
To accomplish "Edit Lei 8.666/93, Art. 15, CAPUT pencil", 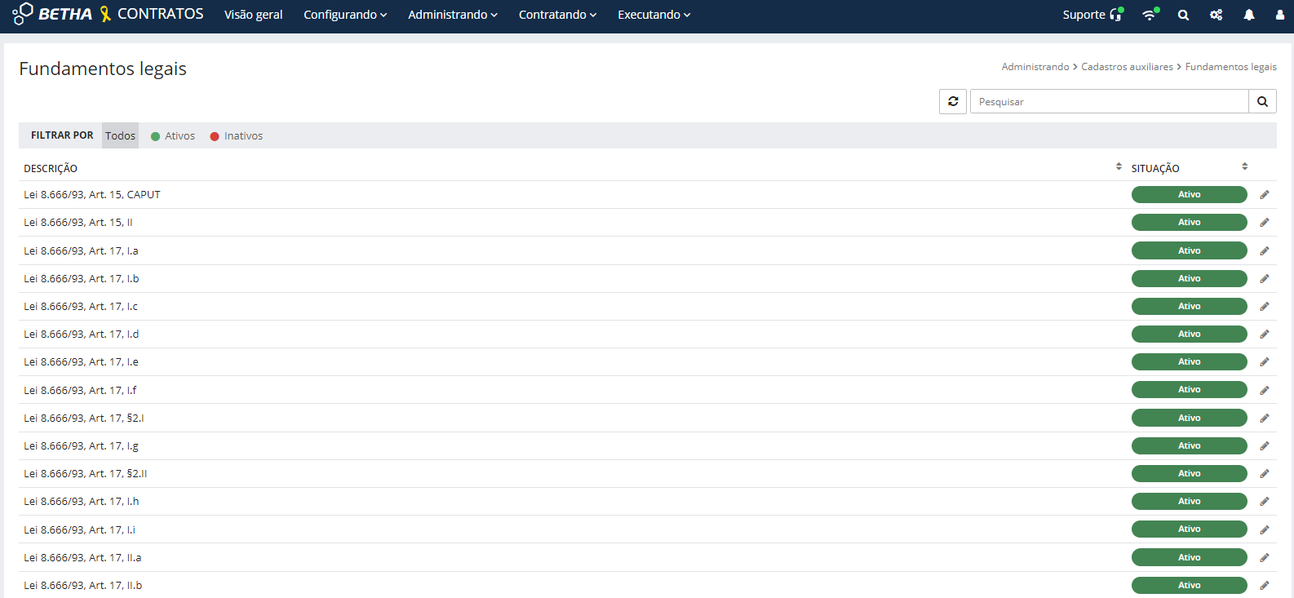I will tap(1265, 194).
